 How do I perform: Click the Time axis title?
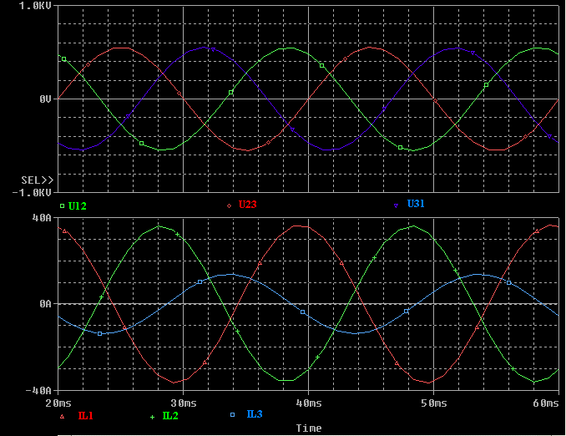pyautogui.click(x=309, y=428)
